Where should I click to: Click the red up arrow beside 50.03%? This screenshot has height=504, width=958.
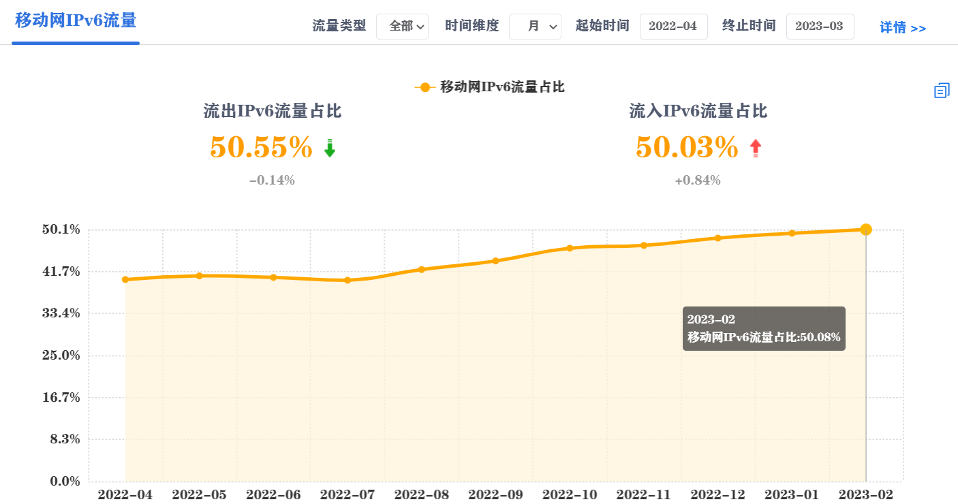tap(755, 148)
